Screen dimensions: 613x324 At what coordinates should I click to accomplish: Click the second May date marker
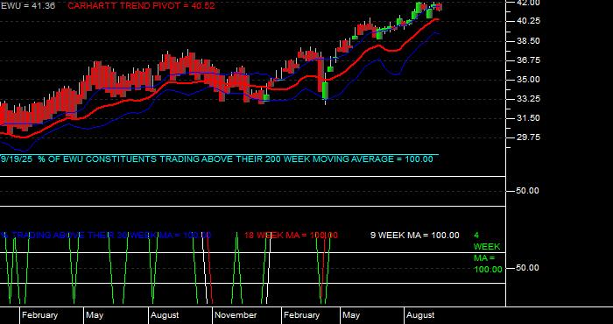(351, 315)
